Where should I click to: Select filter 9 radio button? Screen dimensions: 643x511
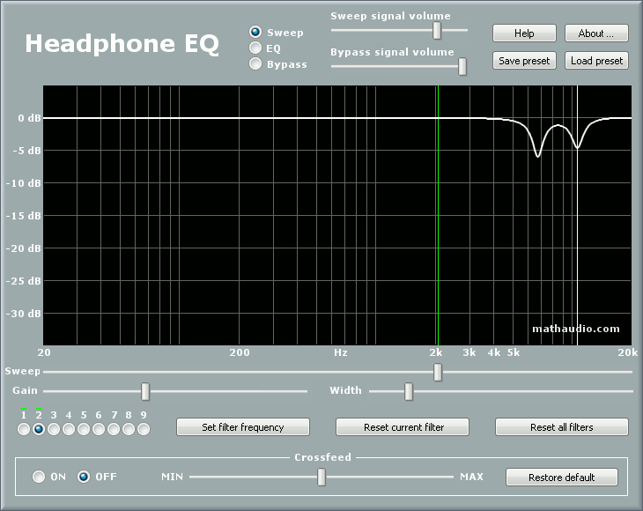click(x=144, y=429)
